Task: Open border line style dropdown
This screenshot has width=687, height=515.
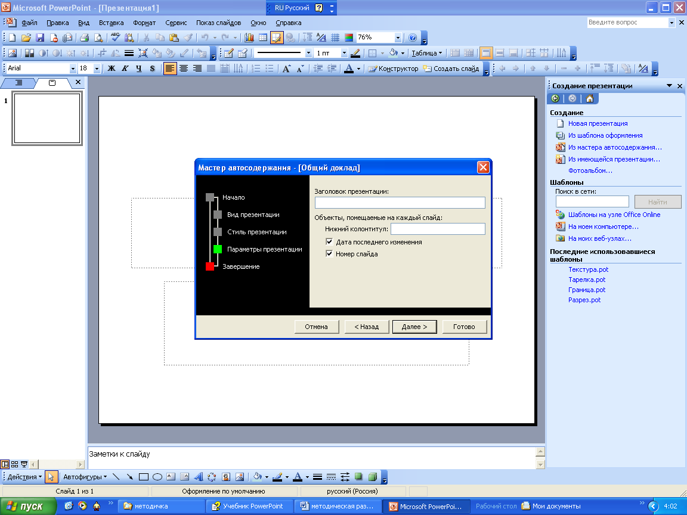Action: (x=308, y=53)
